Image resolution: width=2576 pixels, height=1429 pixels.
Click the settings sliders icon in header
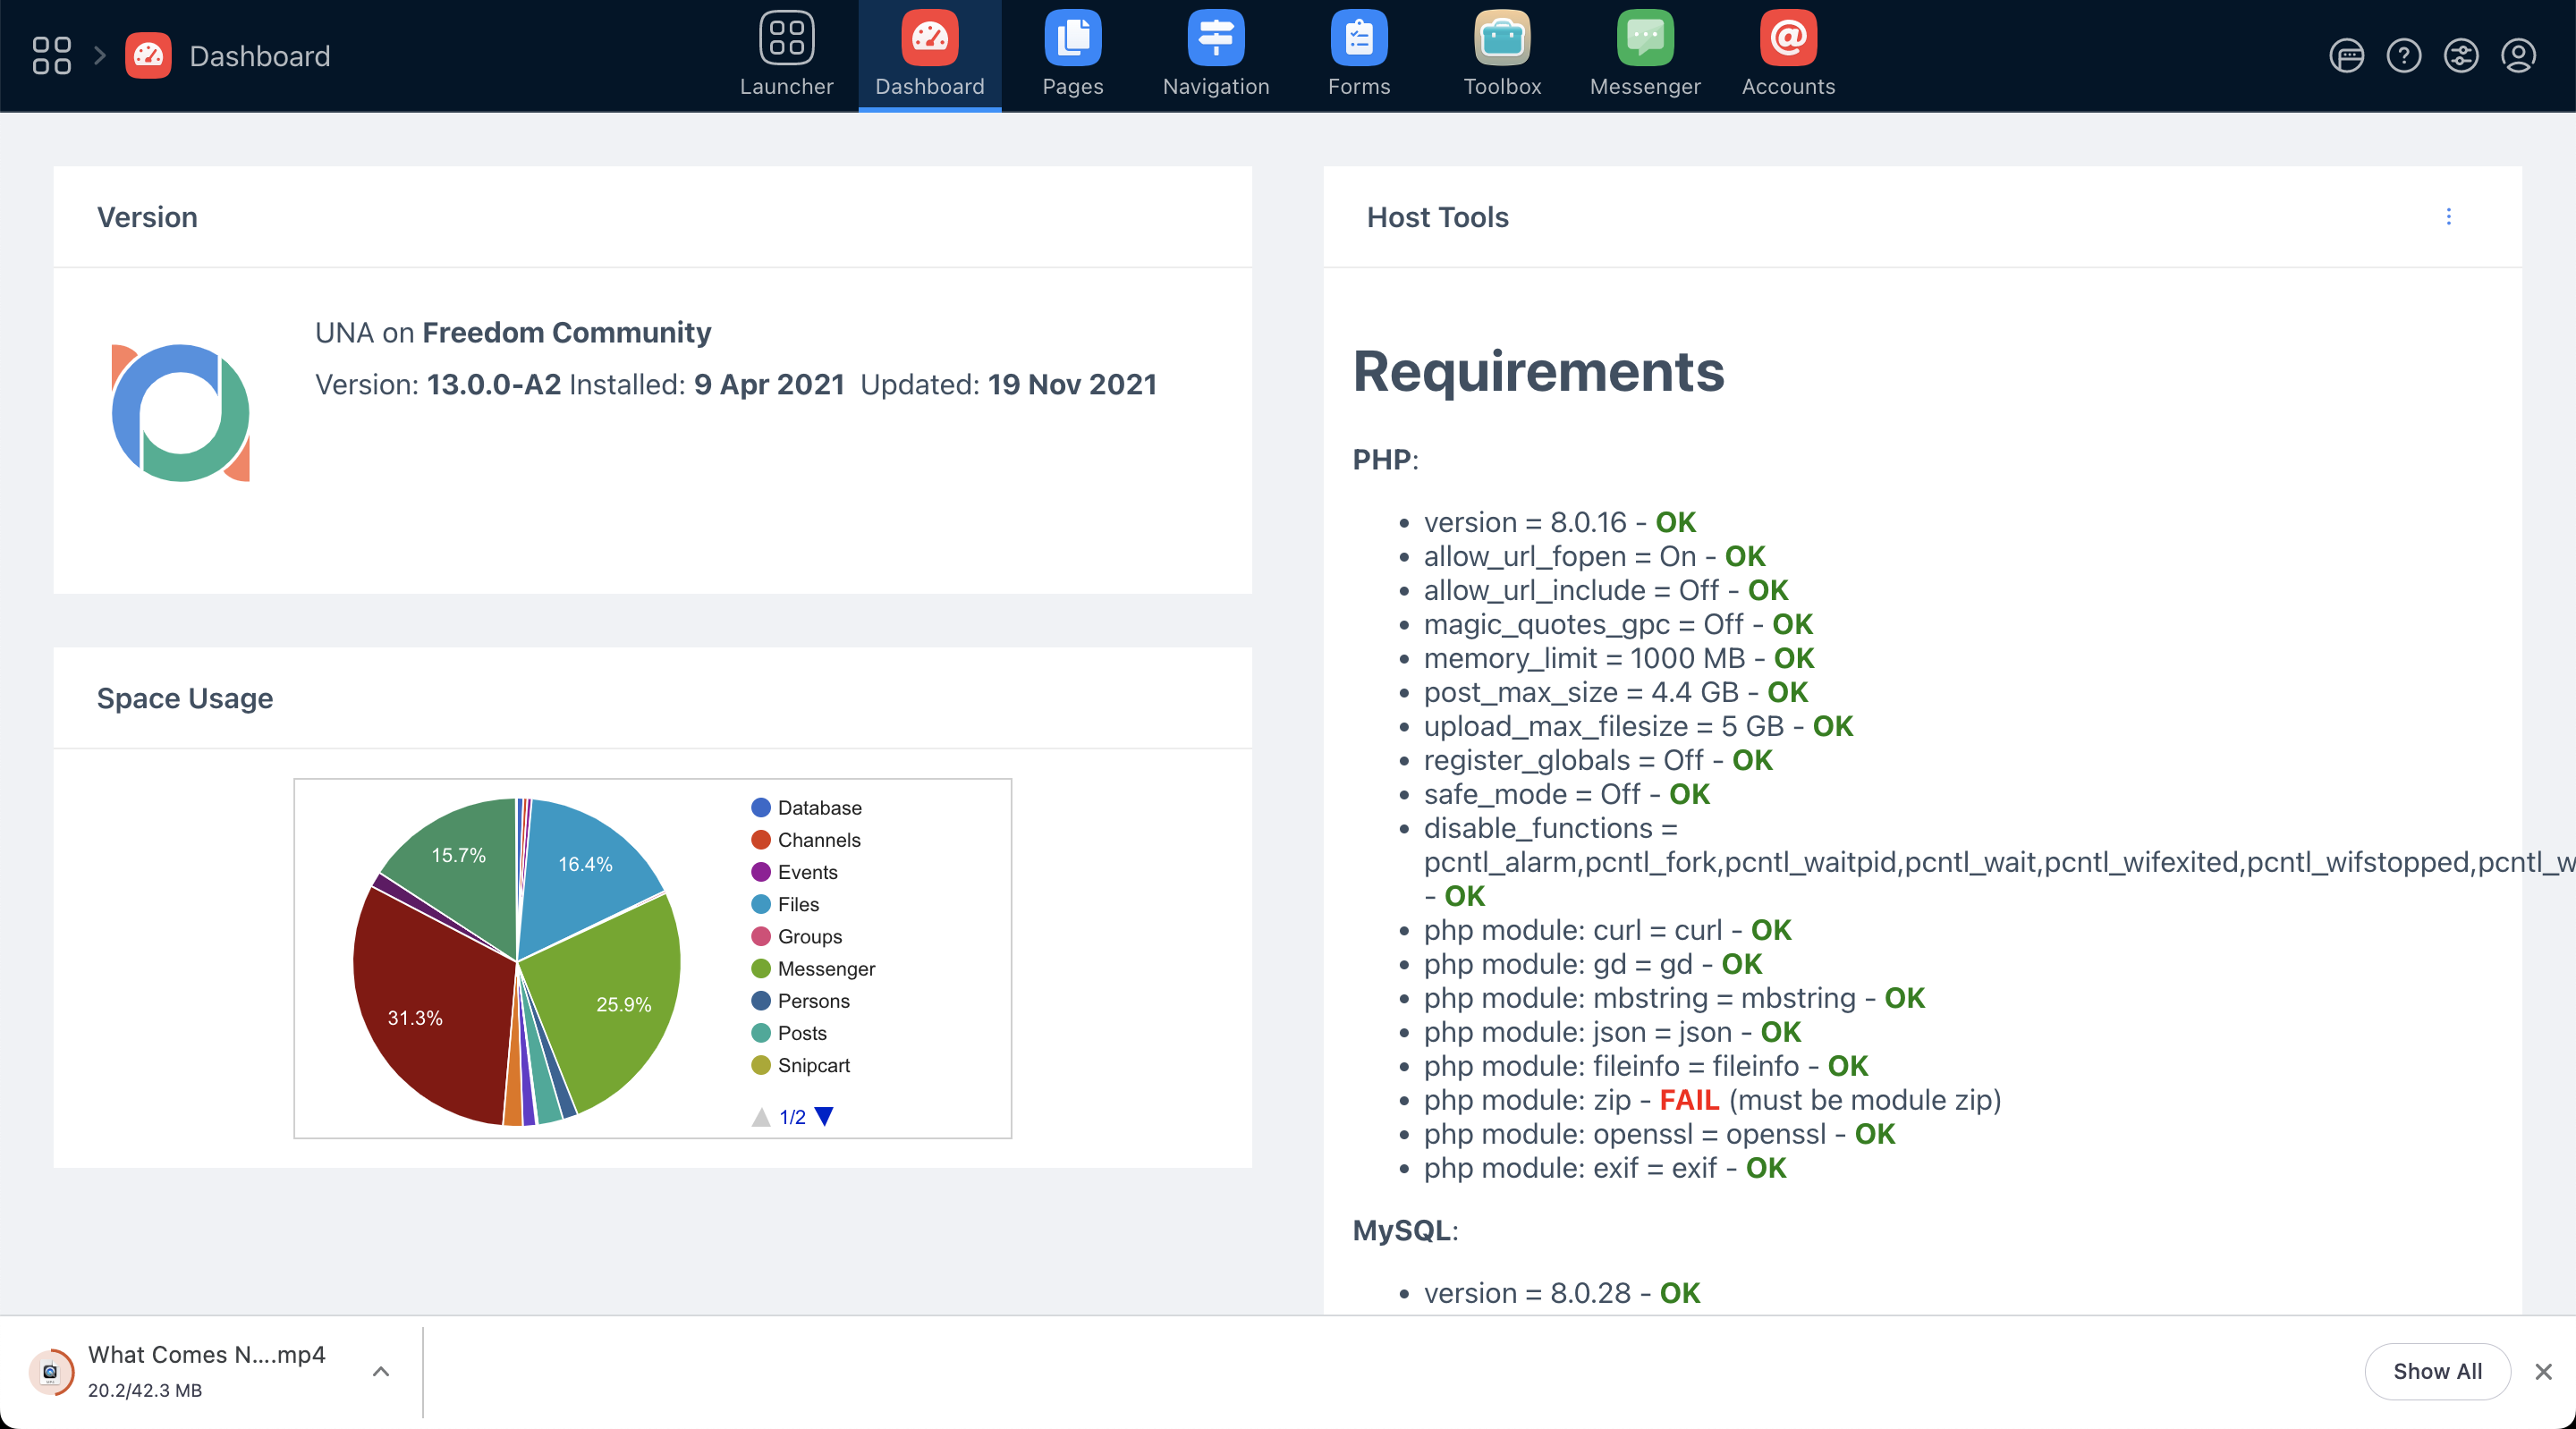[2460, 56]
